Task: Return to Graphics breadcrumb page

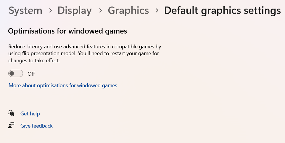Action: click(x=128, y=10)
